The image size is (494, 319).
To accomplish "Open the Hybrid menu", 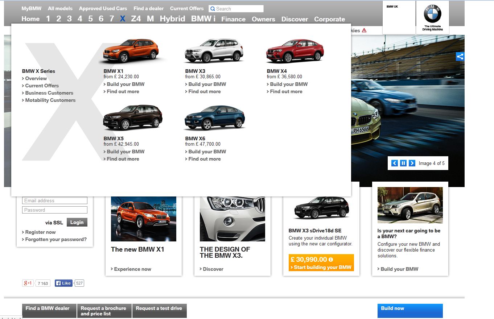I will pyautogui.click(x=173, y=19).
